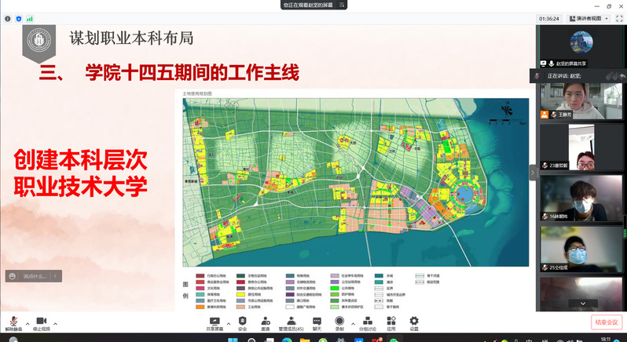Open 演讲者视图 view layout dropdown

click(x=587, y=17)
